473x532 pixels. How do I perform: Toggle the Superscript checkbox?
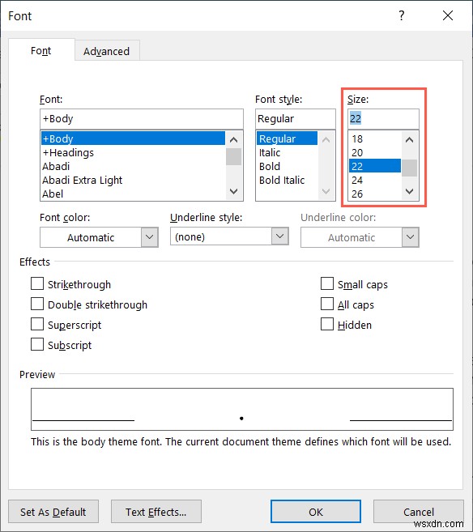[x=37, y=324]
